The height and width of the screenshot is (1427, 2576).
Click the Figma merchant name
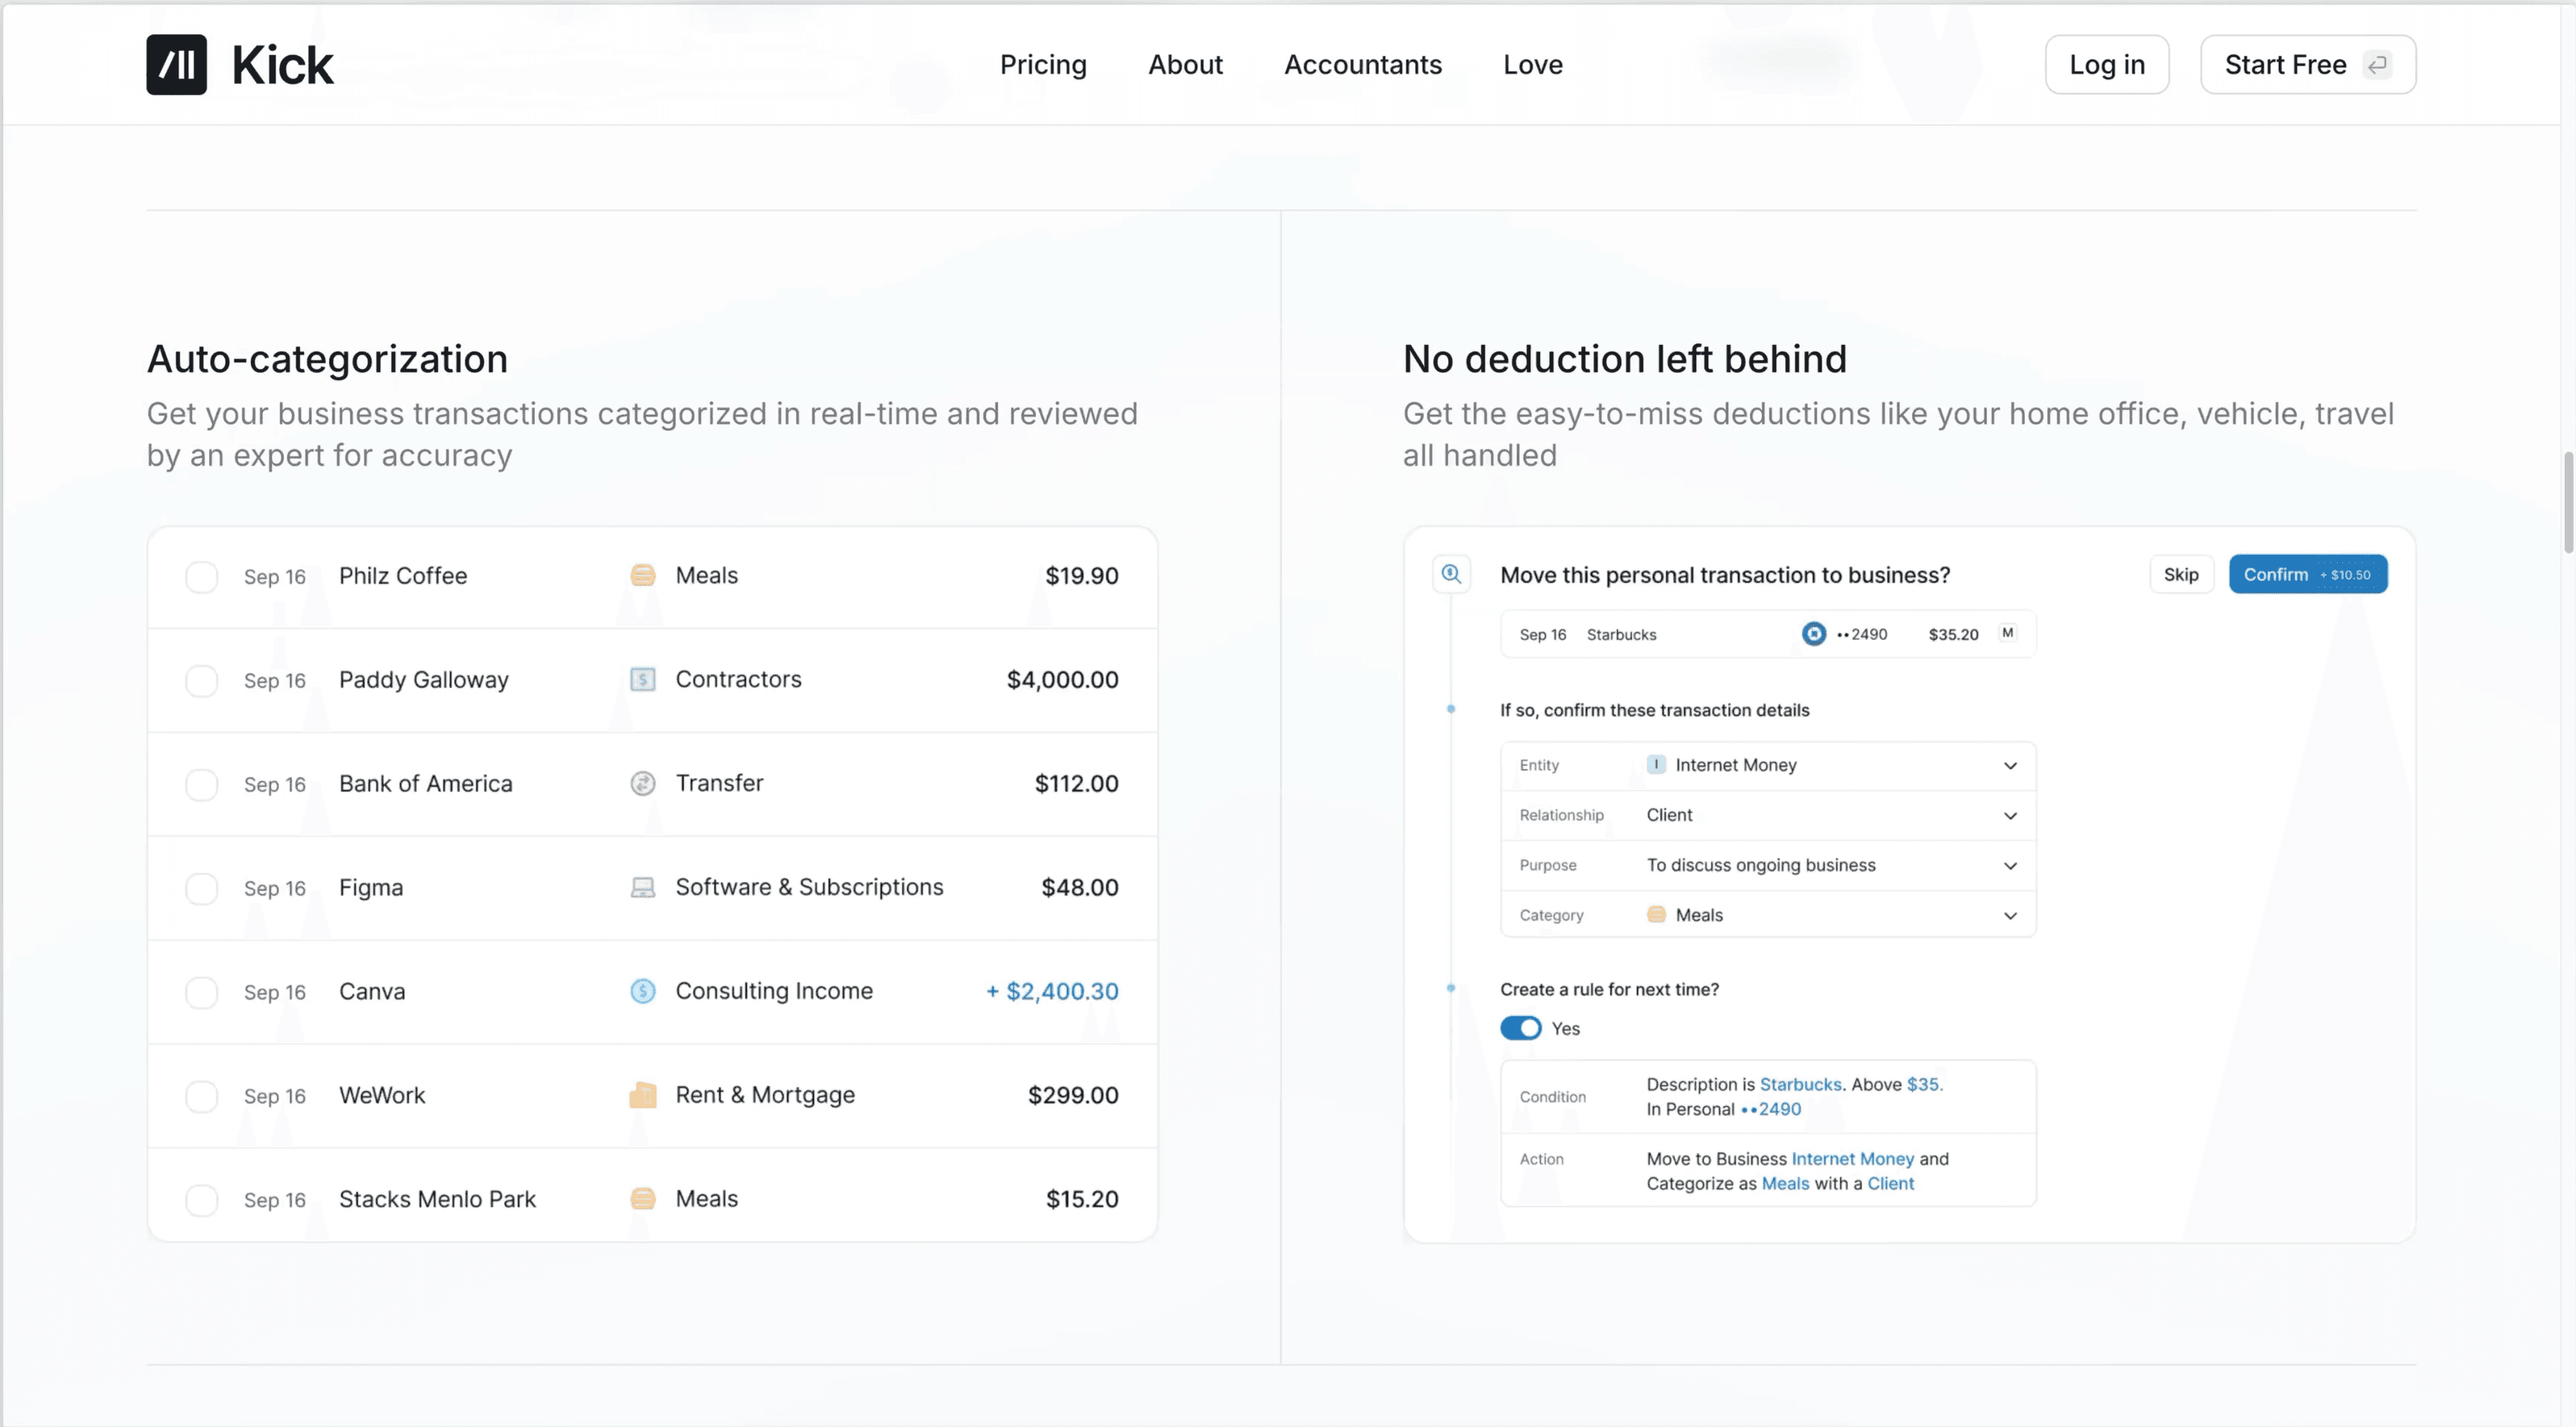pos(371,889)
